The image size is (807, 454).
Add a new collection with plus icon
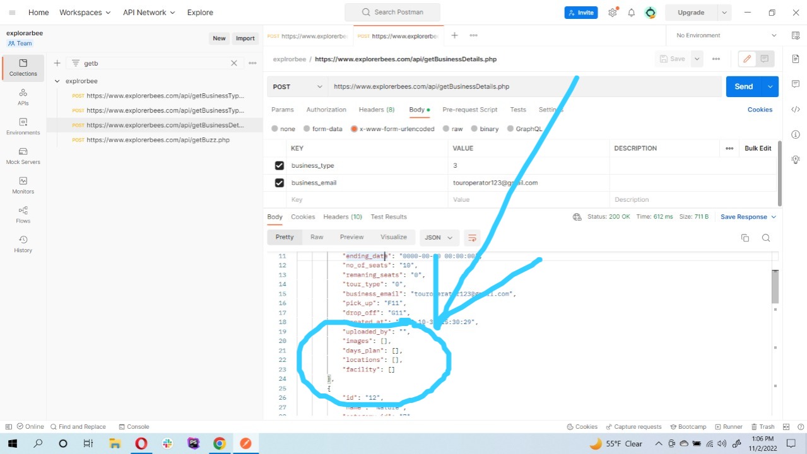pyautogui.click(x=57, y=63)
